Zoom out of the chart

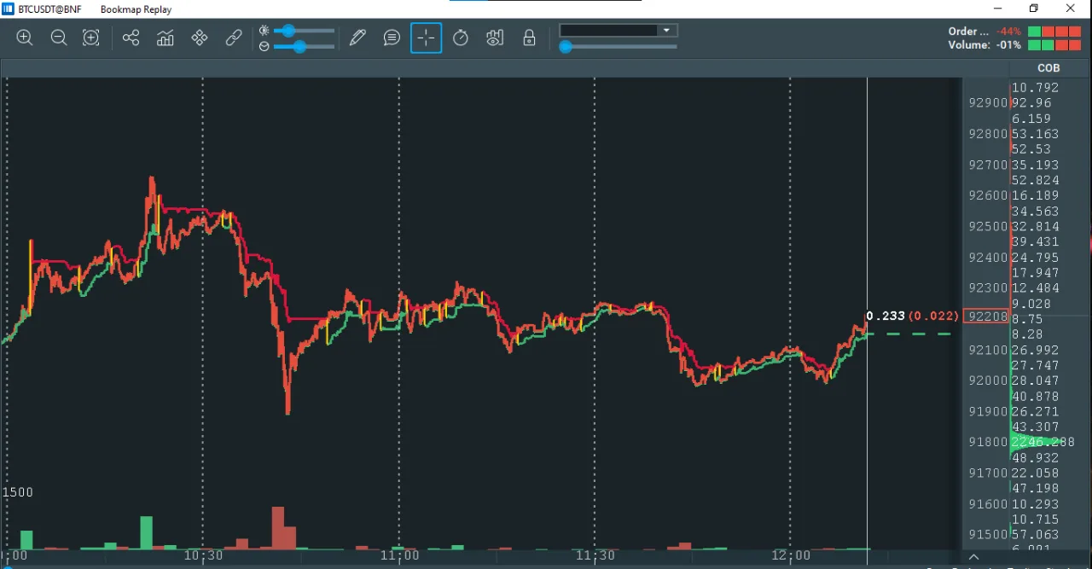pos(59,38)
